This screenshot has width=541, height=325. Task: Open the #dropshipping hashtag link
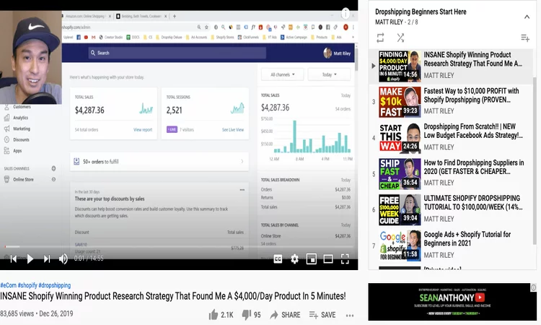(x=55, y=285)
